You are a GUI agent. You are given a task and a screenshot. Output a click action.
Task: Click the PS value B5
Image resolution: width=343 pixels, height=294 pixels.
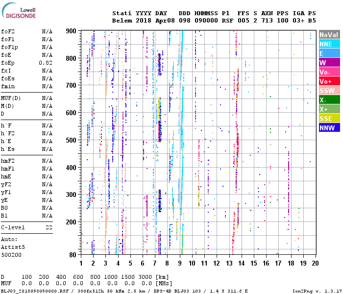pos(312,21)
